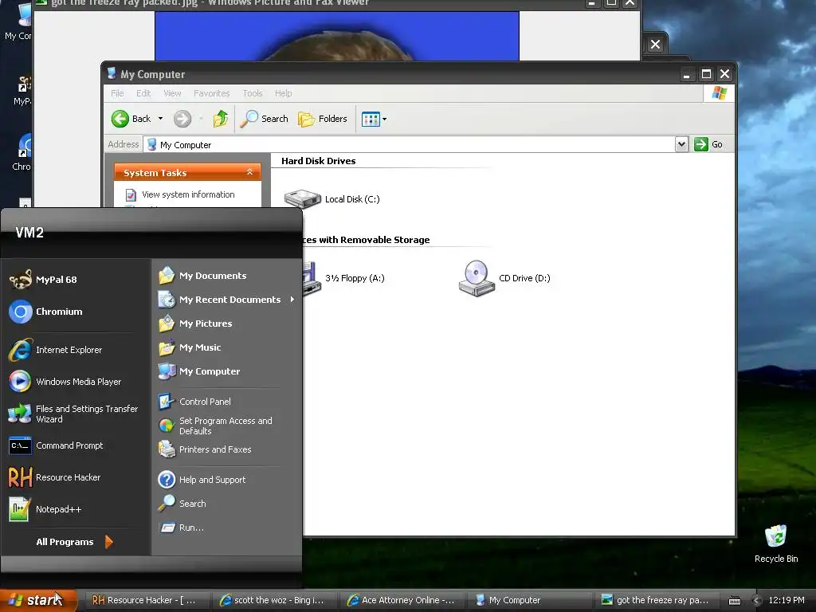The image size is (816, 612).
Task: Switch to got the freeze ray taskbar item
Action: (x=657, y=600)
